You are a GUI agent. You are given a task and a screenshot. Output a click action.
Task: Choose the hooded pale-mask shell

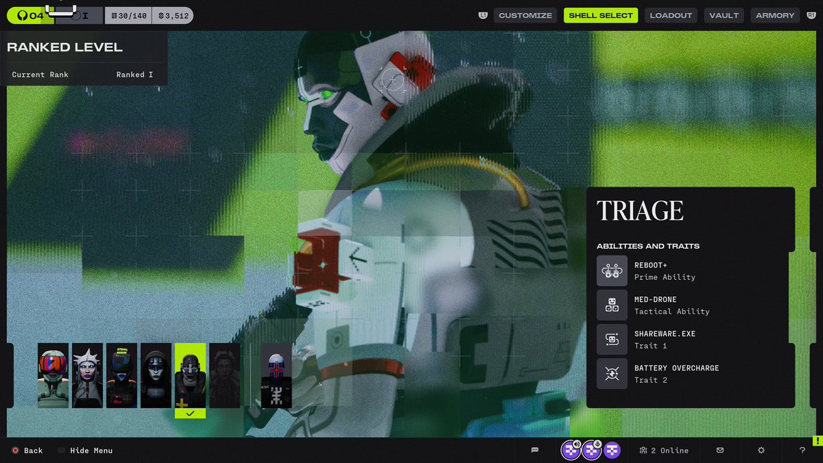[156, 376]
